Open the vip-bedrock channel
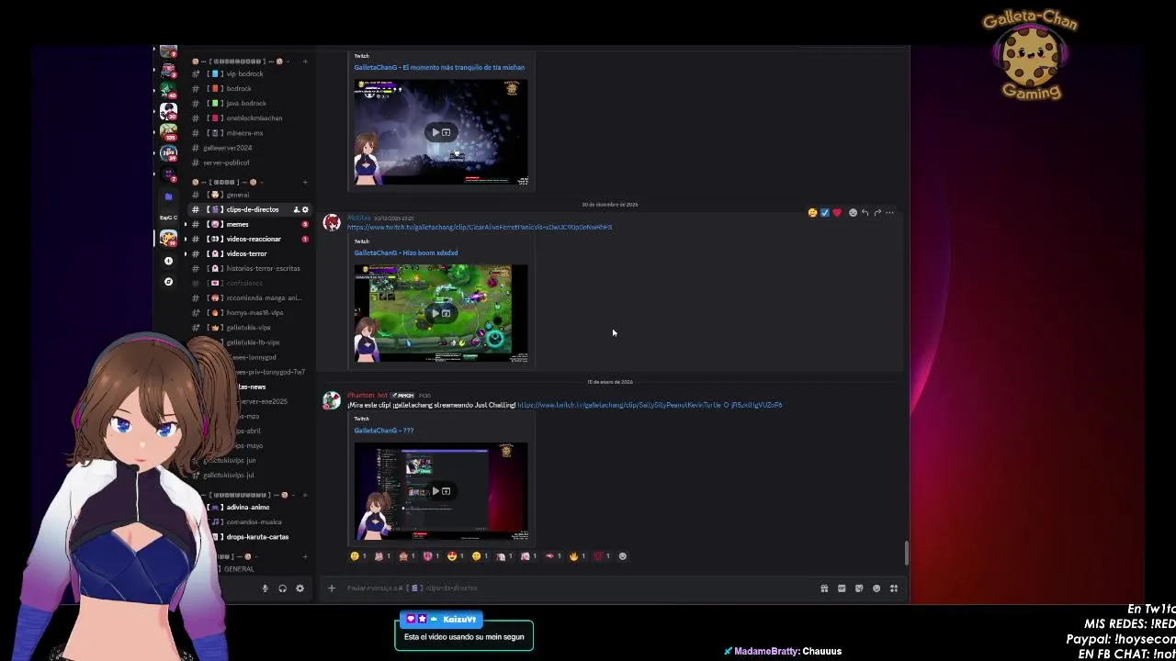The height and width of the screenshot is (661, 1176). tap(248, 73)
